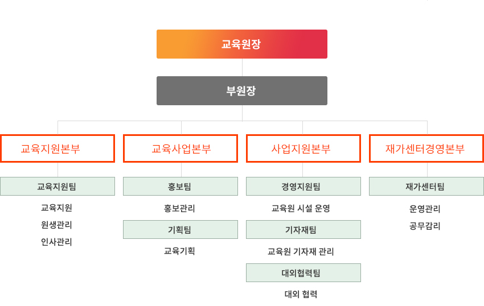Click the 대외협력팀 team box
Viewport: 484px width, 306px height.
303,273
